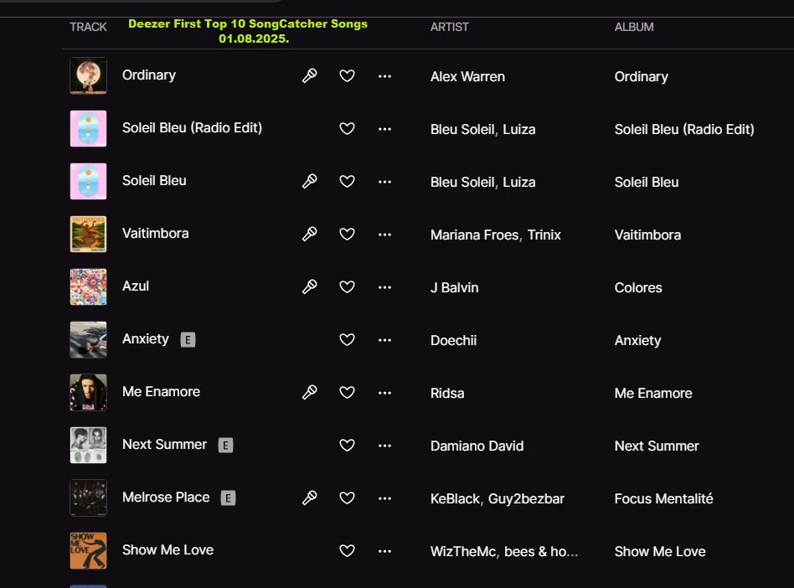This screenshot has height=588, width=794.
Task: Sort list by ARTIST column header
Action: click(449, 27)
